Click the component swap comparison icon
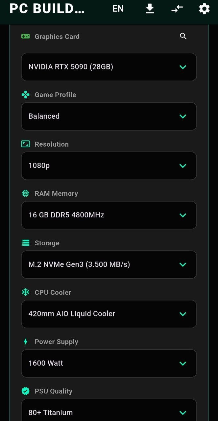The height and width of the screenshot is (421, 218). [177, 9]
